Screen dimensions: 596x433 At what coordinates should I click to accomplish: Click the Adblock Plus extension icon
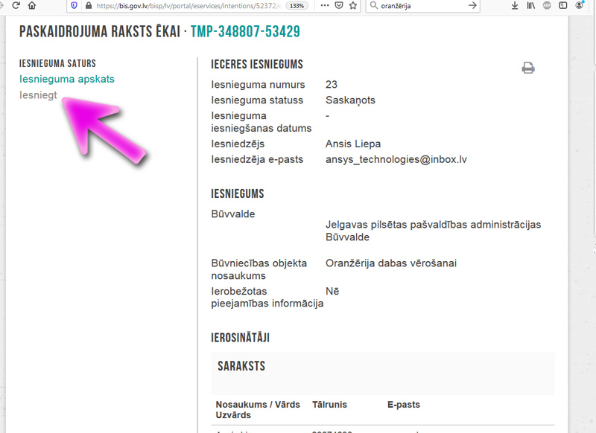[547, 5]
